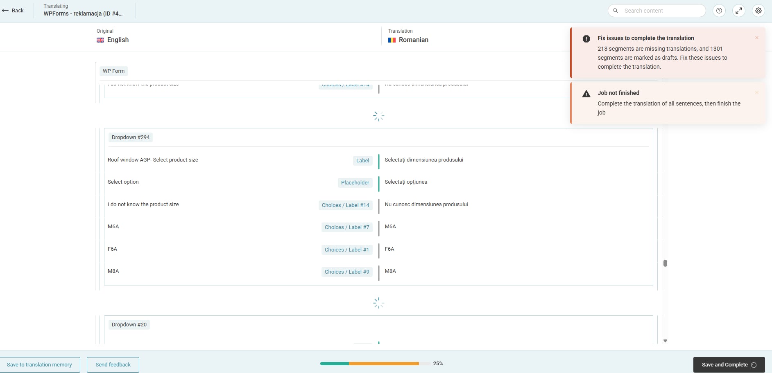Click the Send feedback button
This screenshot has width=772, height=373.
pos(113,365)
